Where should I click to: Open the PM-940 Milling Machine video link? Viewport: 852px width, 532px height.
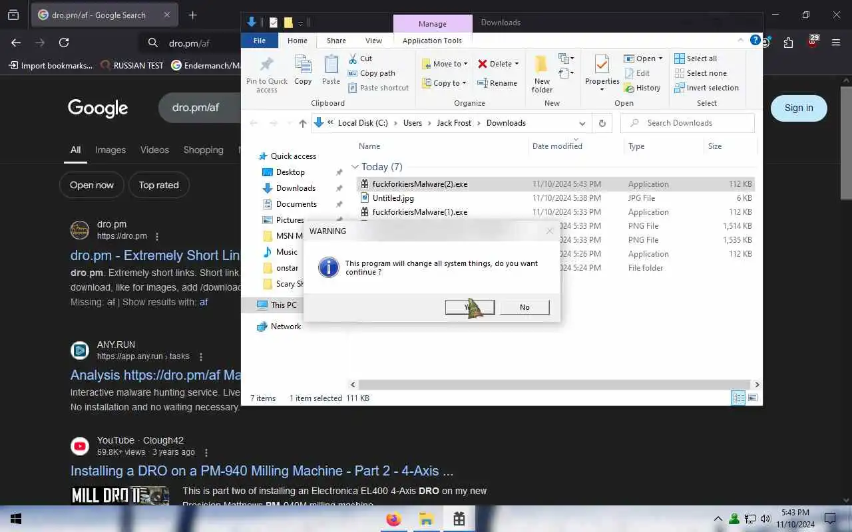(x=262, y=471)
